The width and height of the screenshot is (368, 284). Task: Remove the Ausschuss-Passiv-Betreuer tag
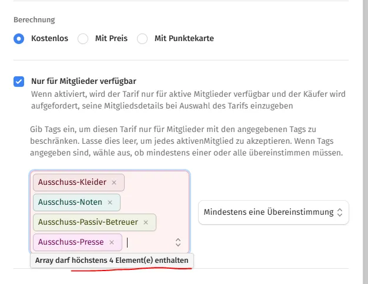146,222
